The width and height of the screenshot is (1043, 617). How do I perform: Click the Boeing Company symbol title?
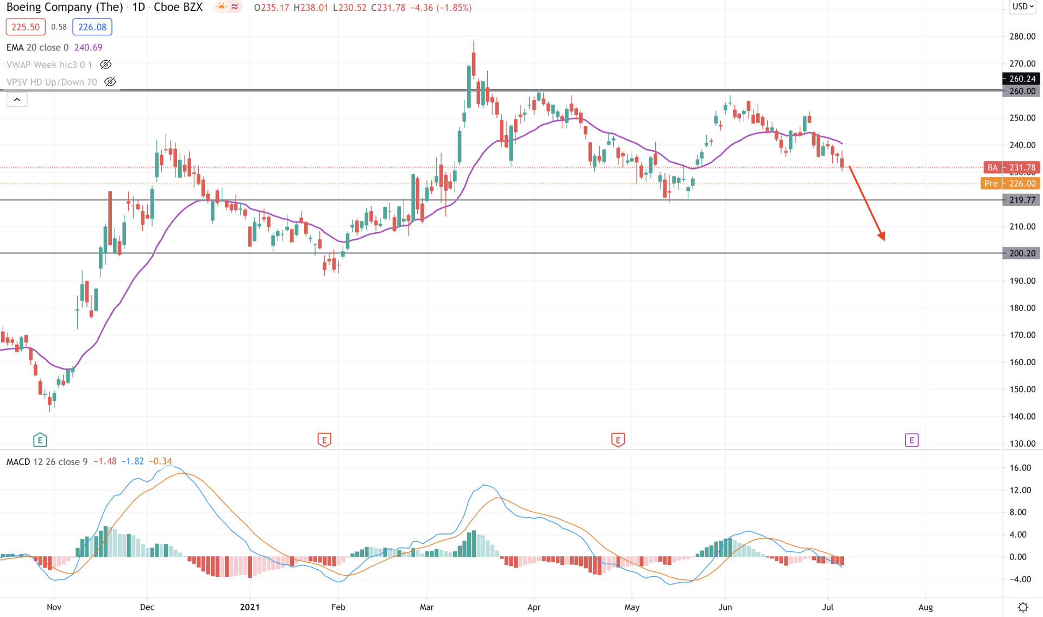tap(65, 7)
